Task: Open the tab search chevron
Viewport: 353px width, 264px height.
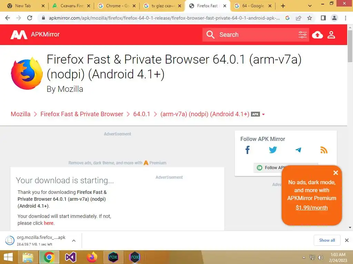Action: 310,6
